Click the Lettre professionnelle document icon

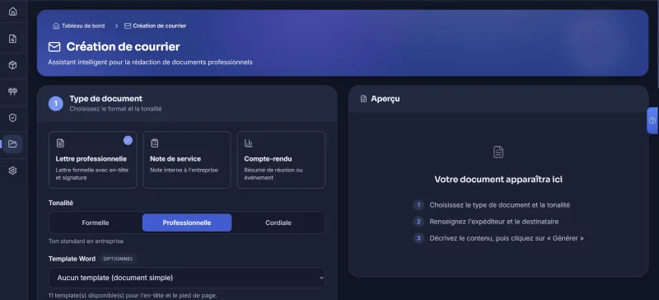point(60,143)
